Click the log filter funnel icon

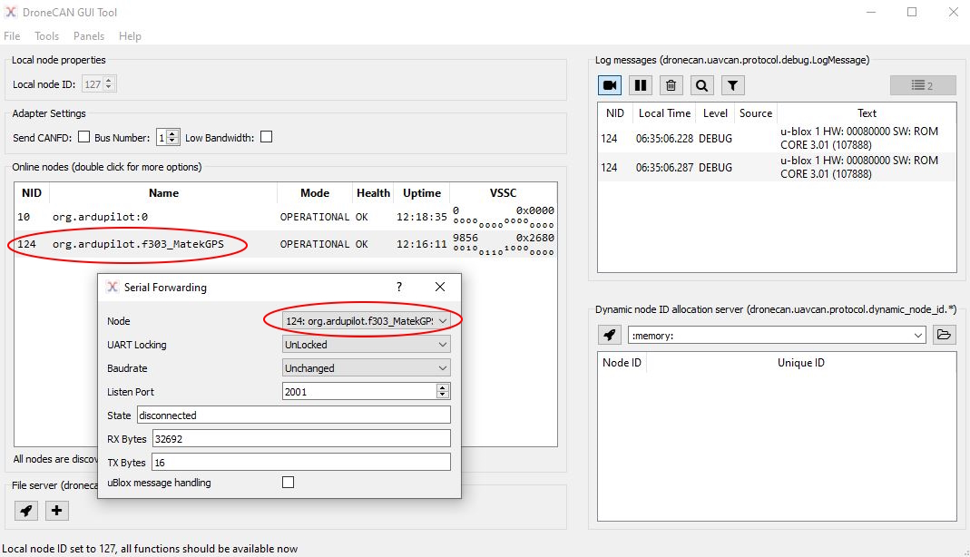(x=732, y=85)
